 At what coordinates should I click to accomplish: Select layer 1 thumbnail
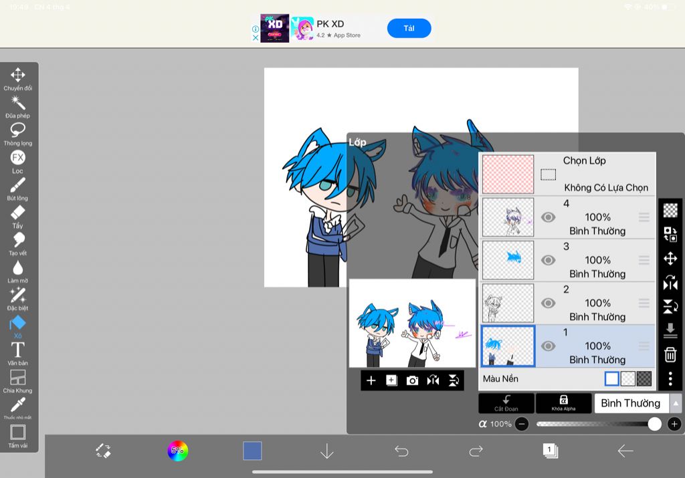(508, 346)
